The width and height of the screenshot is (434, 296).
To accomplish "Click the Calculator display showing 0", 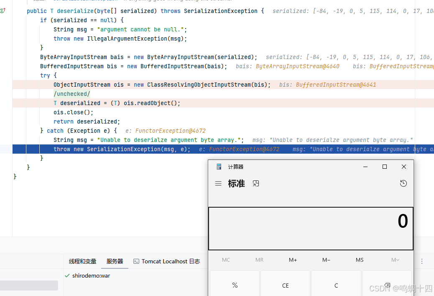I will pos(311,228).
